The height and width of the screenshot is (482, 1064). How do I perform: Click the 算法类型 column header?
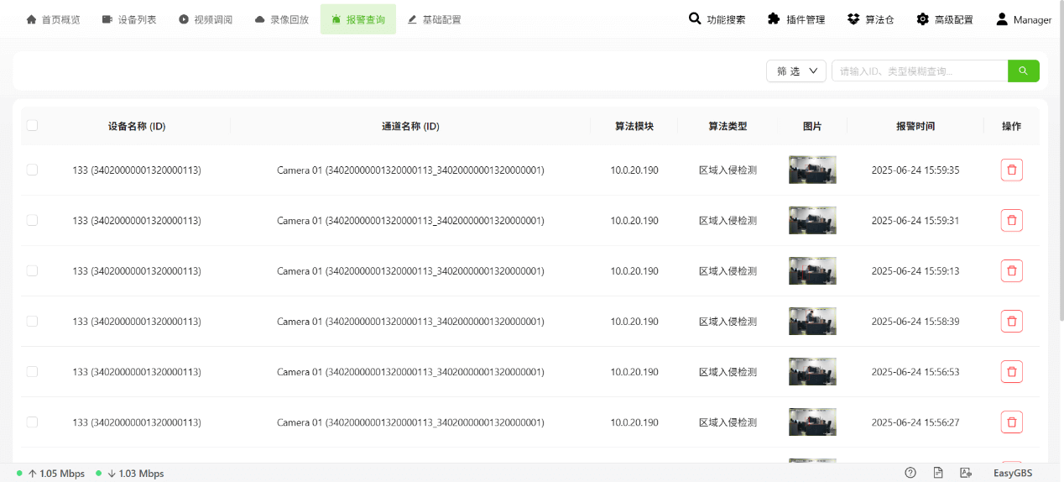pyautogui.click(x=728, y=126)
